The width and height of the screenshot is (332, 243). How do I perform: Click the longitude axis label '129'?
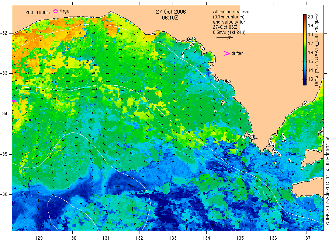click(39, 238)
